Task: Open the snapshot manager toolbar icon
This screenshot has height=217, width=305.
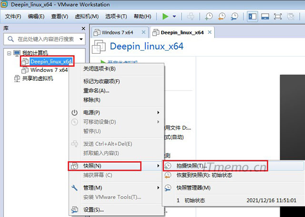Action: 234,17
